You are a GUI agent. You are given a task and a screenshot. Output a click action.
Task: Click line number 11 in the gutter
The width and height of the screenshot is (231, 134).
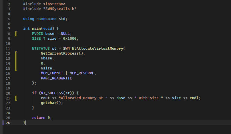(8, 49)
